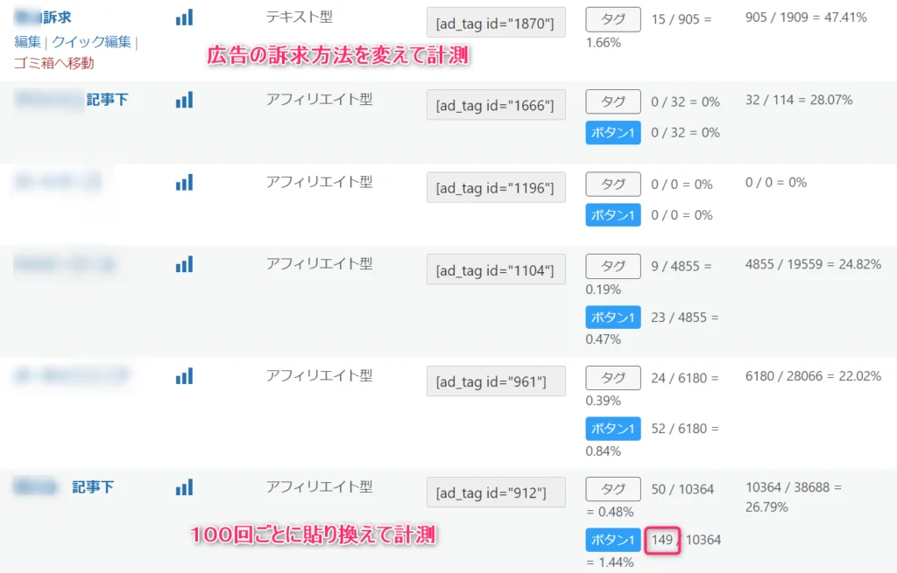Screen dimensions: 897x573
Task: Click the タグ button in ad 1196 row
Action: pyautogui.click(x=612, y=184)
